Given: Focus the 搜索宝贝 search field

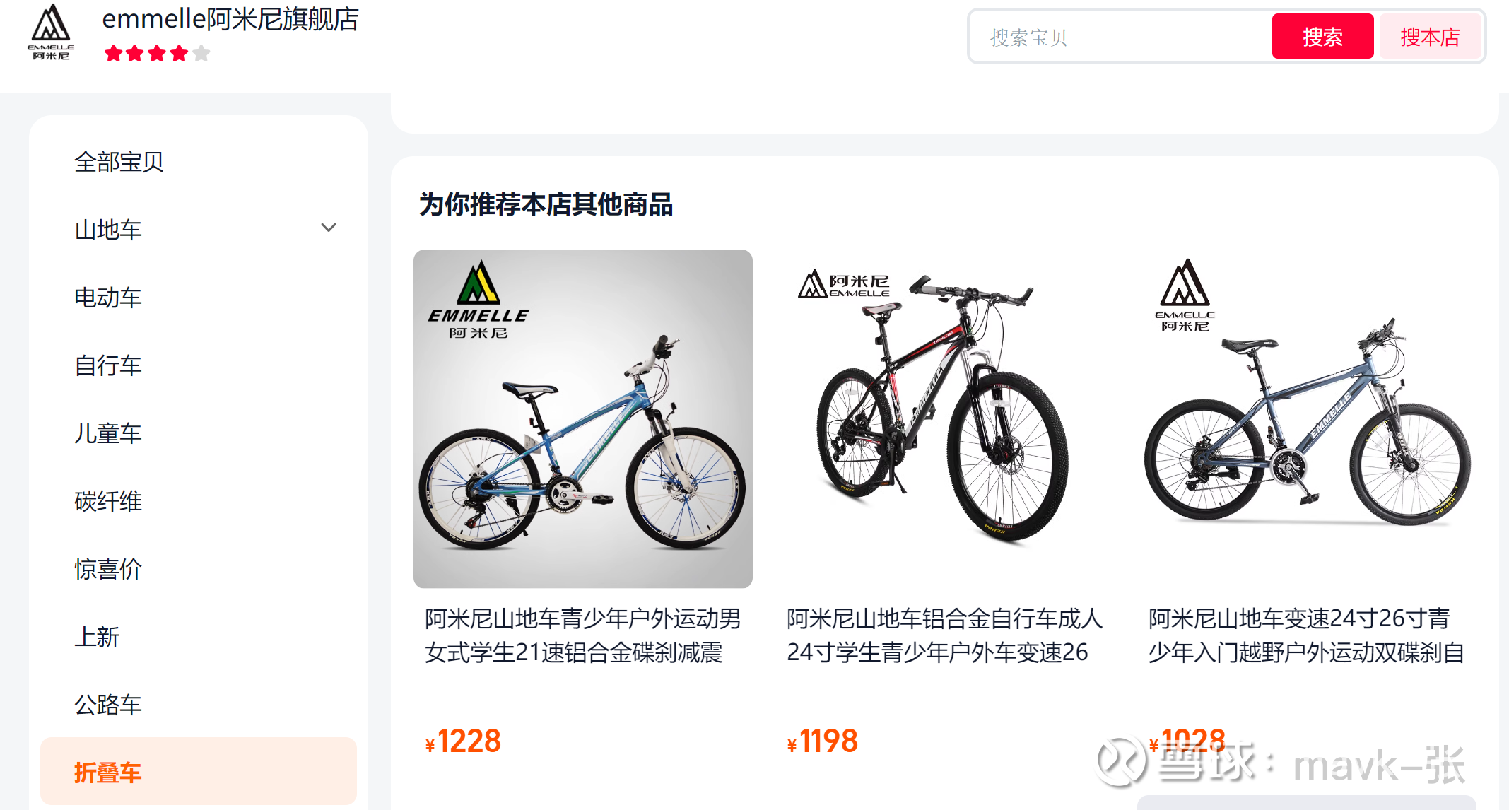Looking at the screenshot, I should pos(1122,37).
